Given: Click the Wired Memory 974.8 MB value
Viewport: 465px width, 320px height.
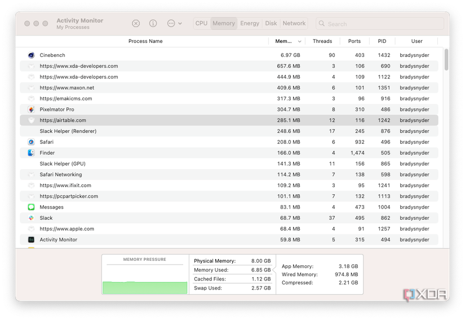Looking at the screenshot, I should (347, 275).
